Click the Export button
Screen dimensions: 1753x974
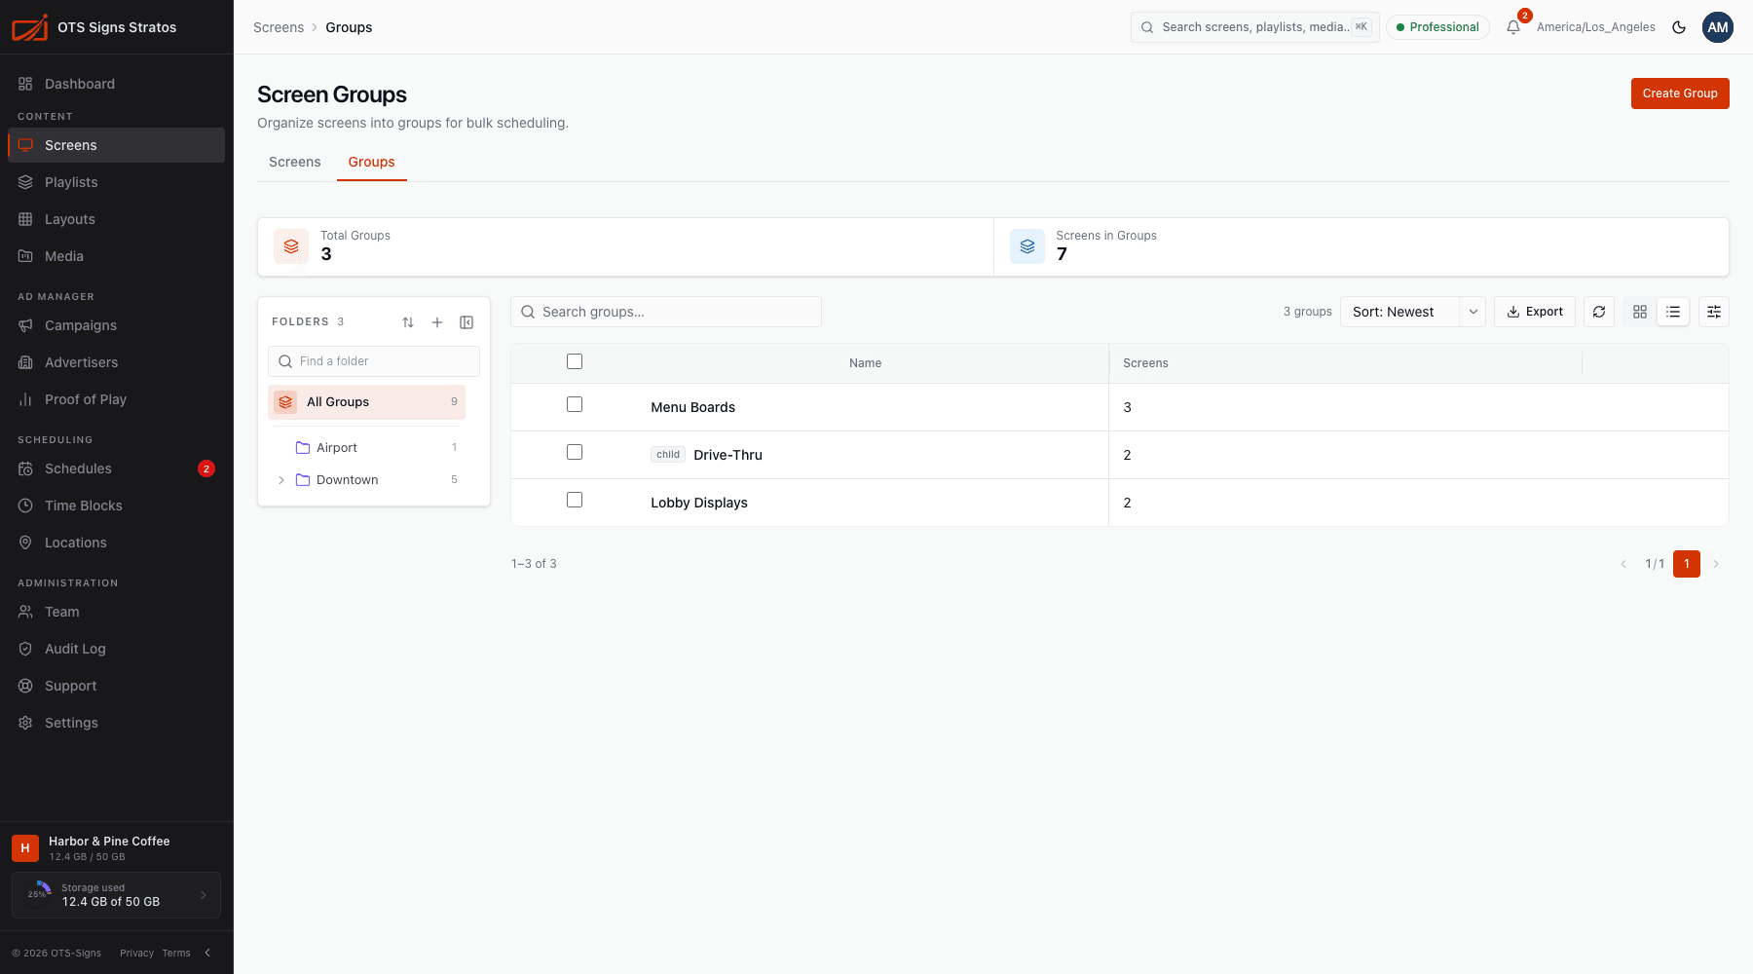[x=1535, y=312]
